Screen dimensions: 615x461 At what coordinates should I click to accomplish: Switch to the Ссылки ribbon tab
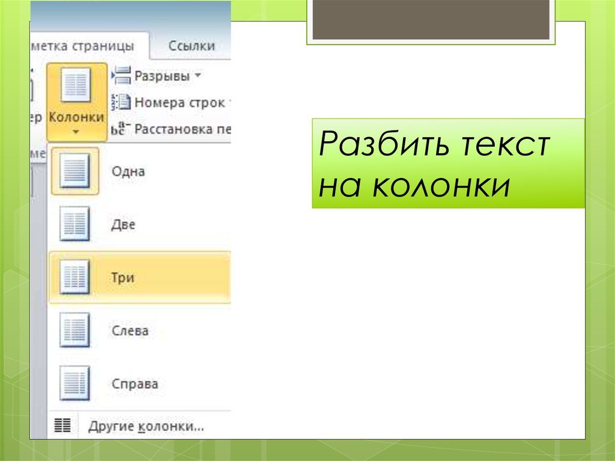[x=192, y=46]
